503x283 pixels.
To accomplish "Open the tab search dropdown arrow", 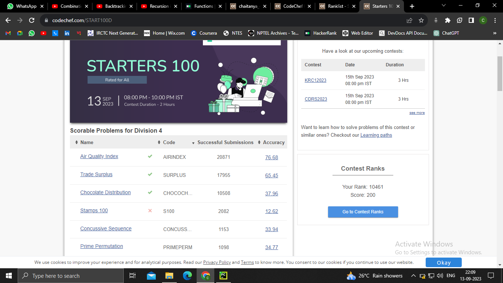I will [x=443, y=6].
